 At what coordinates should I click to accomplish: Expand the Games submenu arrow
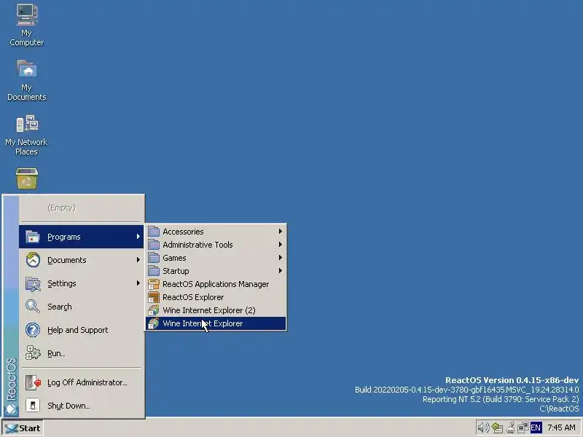click(x=280, y=258)
